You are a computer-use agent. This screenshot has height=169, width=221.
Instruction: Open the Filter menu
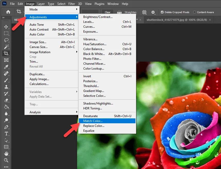tap(72, 4)
